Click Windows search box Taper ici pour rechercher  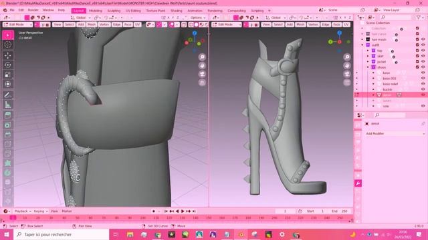[x=62, y=234]
